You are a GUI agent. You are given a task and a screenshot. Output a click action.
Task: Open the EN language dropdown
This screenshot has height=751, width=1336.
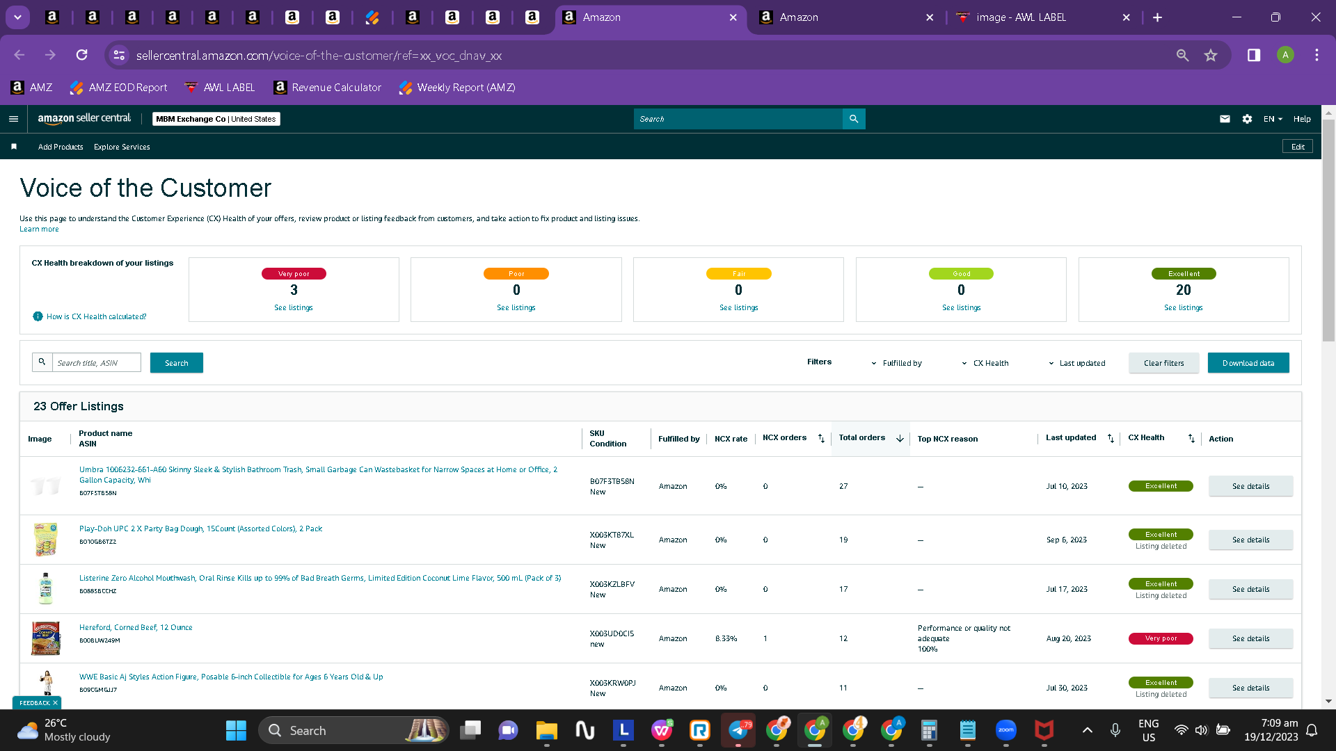[1273, 119]
